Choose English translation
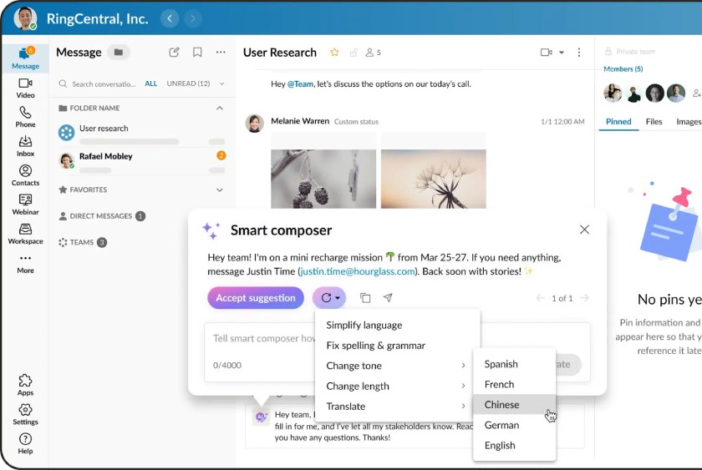 pos(515,446)
